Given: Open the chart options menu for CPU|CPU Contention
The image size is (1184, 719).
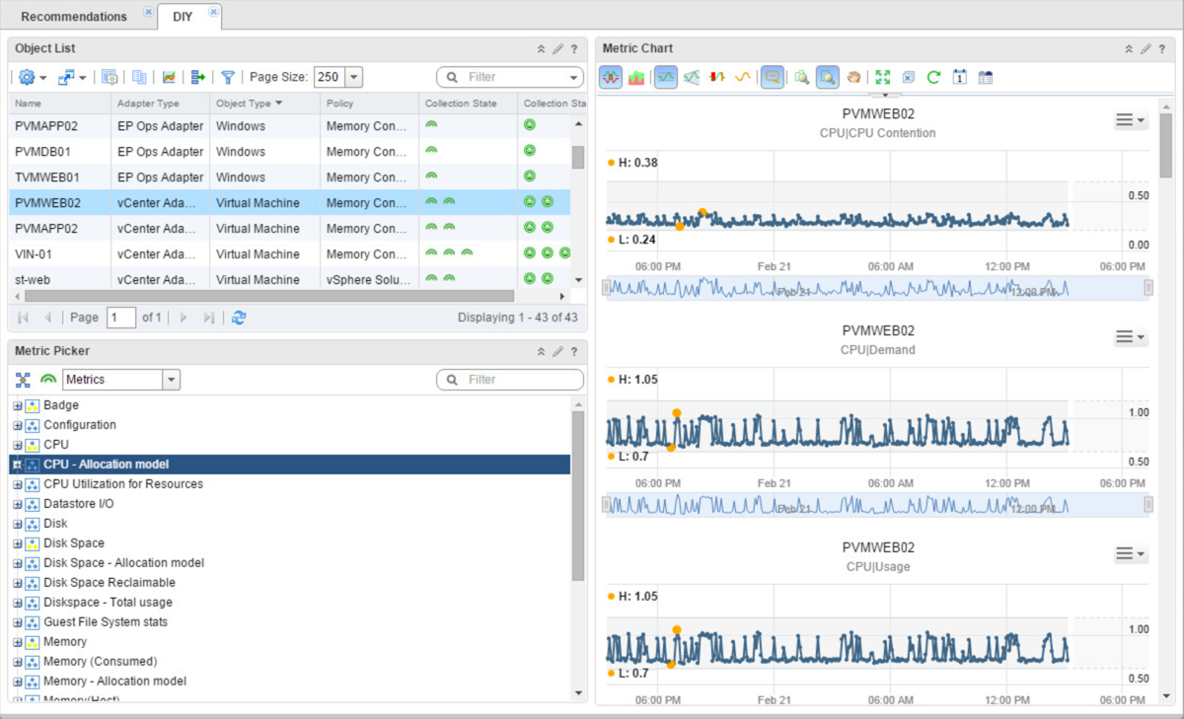Looking at the screenshot, I should tap(1129, 119).
